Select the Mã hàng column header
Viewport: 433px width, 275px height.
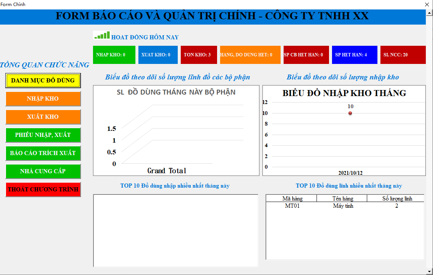pyautogui.click(x=292, y=199)
